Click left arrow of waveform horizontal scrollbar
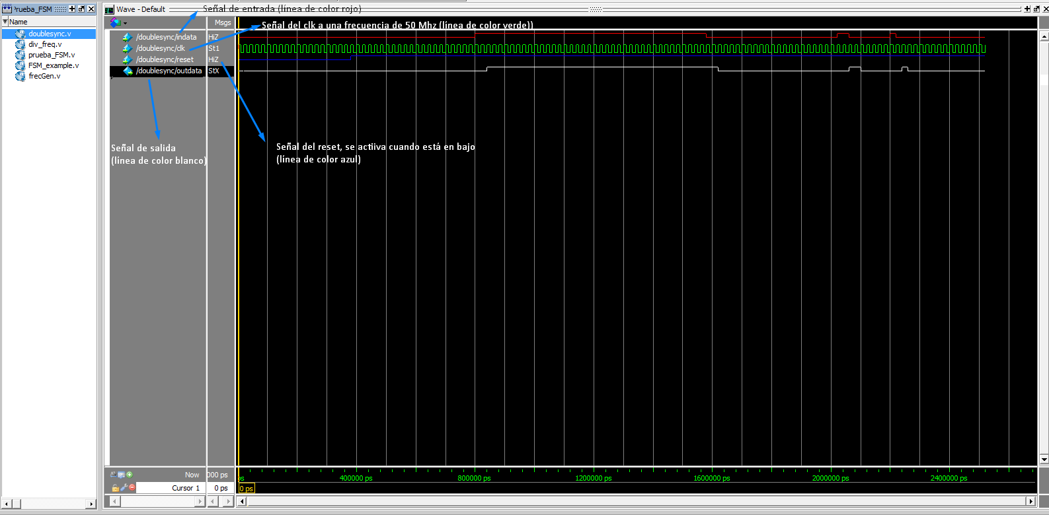The height and width of the screenshot is (515, 1049). (242, 502)
